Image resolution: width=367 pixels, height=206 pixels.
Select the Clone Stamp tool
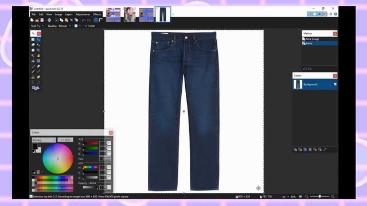(33, 77)
